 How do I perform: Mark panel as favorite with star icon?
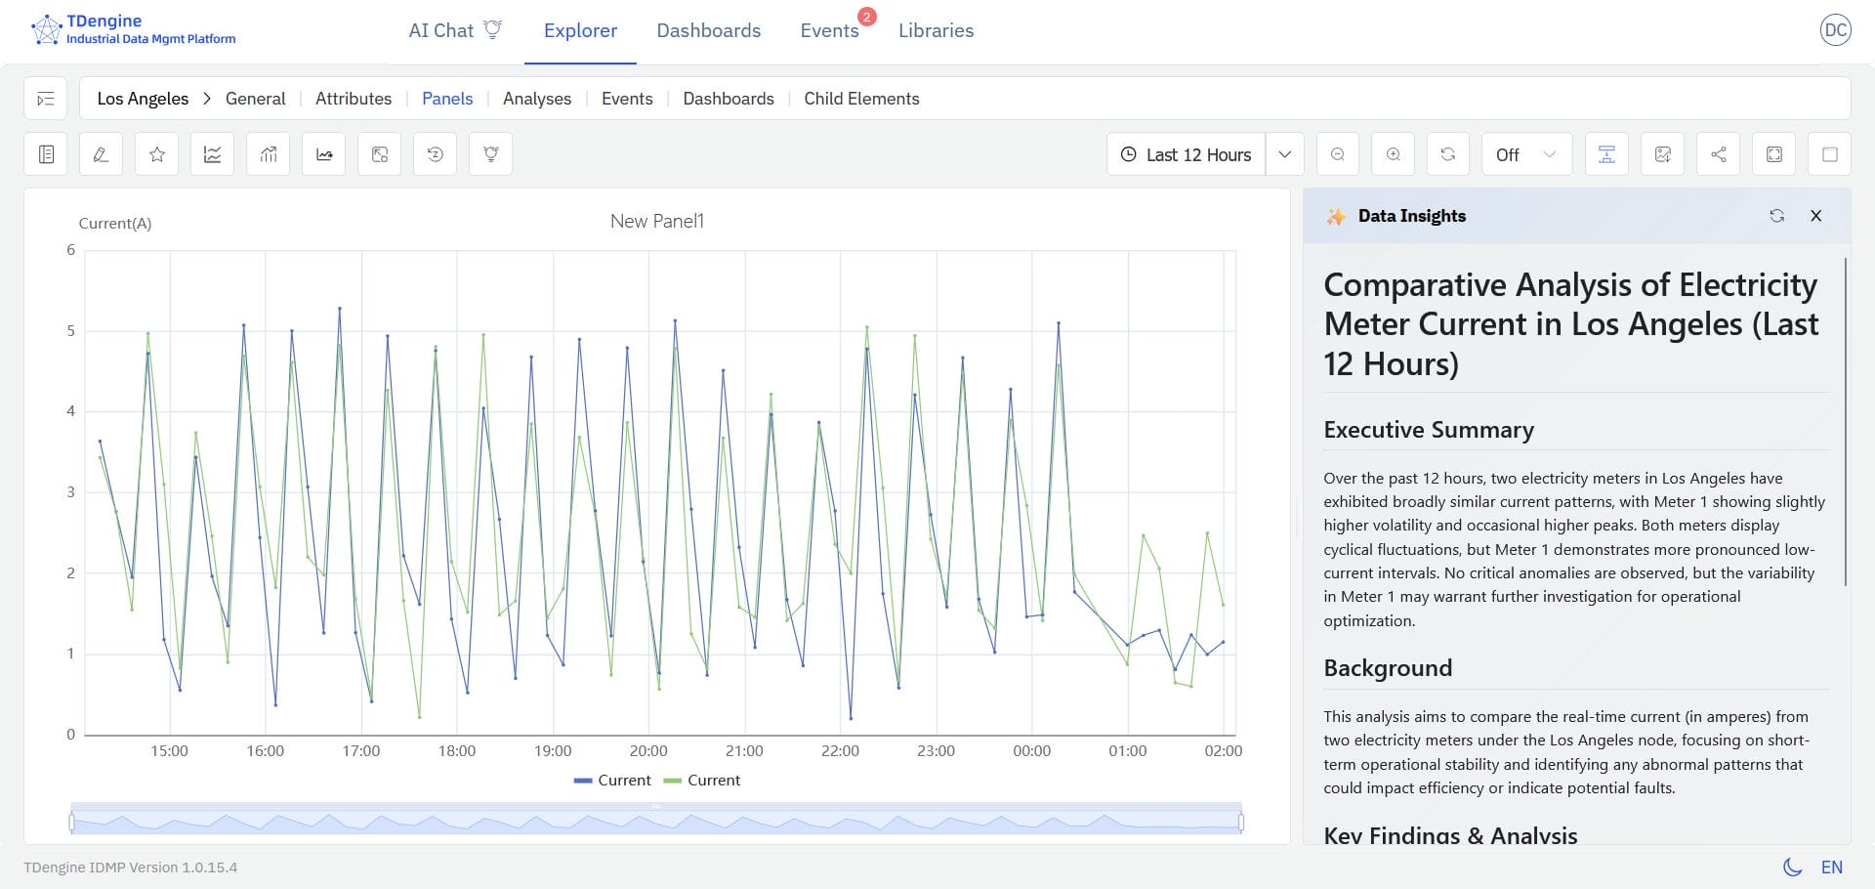click(157, 154)
